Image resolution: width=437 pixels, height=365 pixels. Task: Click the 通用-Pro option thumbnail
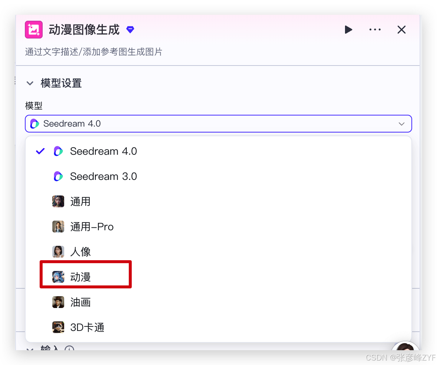click(x=58, y=227)
